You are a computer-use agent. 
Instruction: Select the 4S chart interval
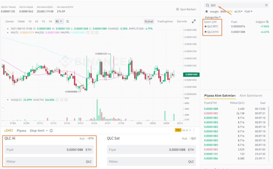pos(36,21)
